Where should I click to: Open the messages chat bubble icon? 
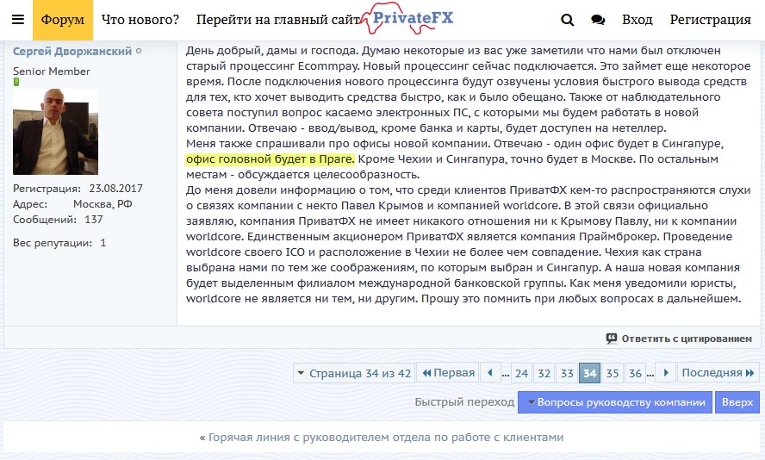pos(598,20)
